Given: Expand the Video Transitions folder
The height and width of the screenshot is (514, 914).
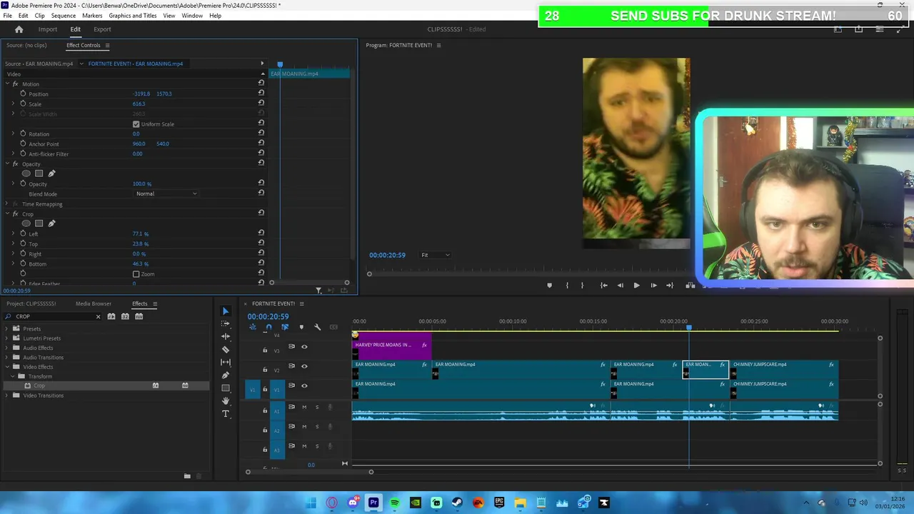Looking at the screenshot, I should tap(7, 395).
